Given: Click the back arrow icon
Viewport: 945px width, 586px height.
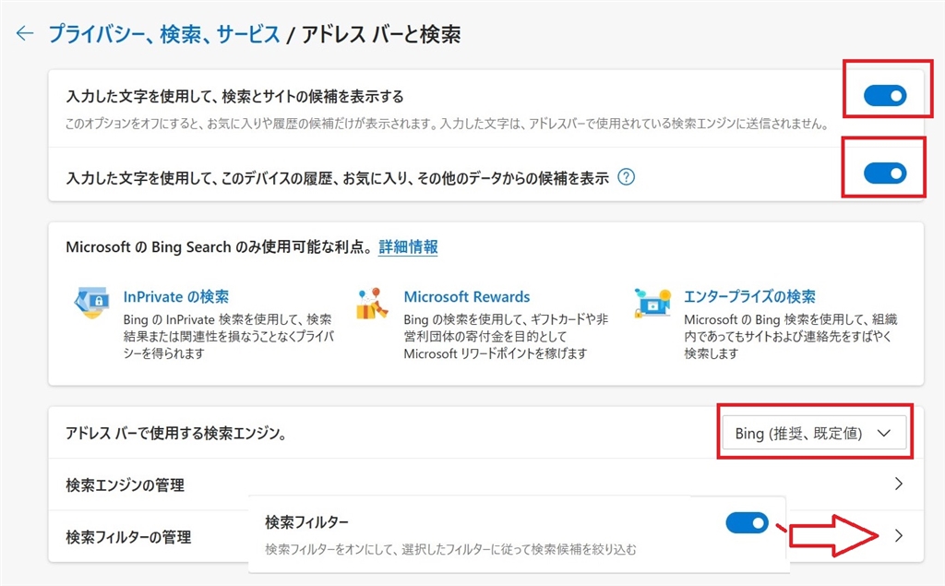Looking at the screenshot, I should pyautogui.click(x=25, y=34).
